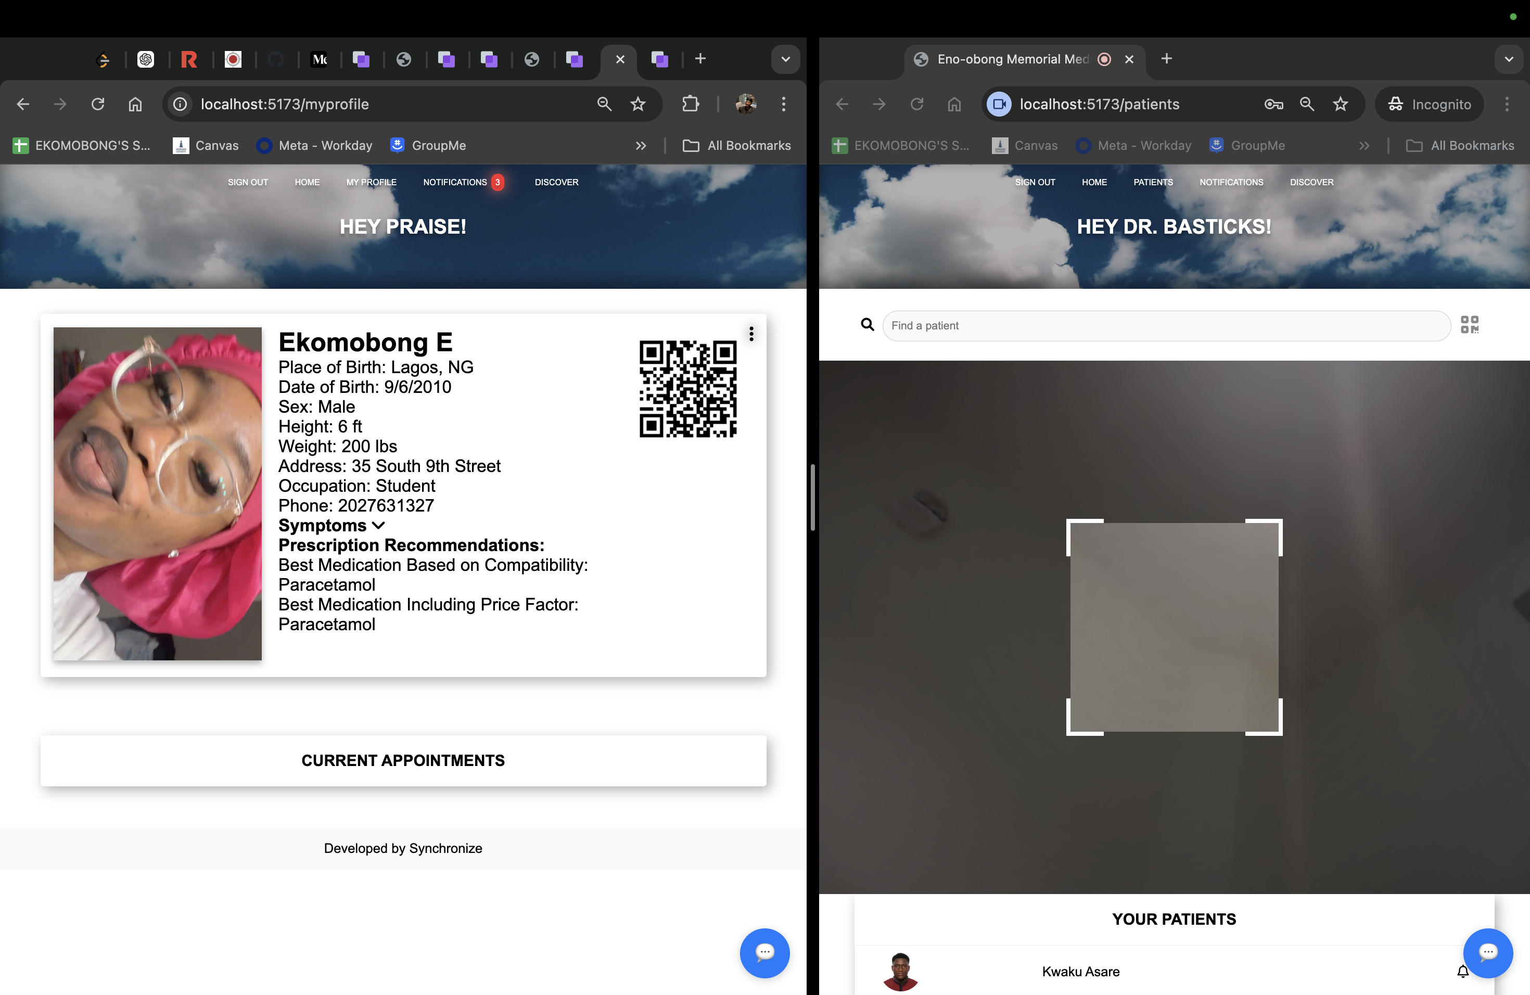Open three-dot menu on Ekomobong profile card
Viewport: 1530px width, 995px height.
751,334
